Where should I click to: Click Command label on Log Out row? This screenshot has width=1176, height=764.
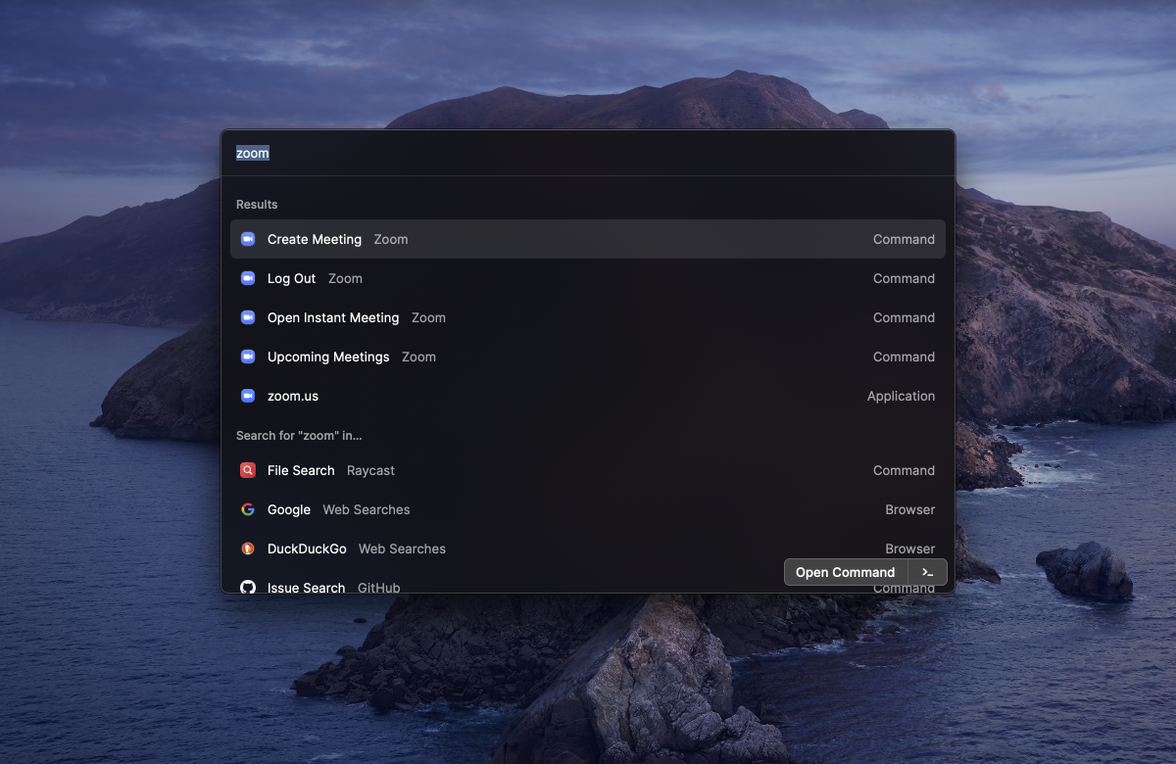904,278
